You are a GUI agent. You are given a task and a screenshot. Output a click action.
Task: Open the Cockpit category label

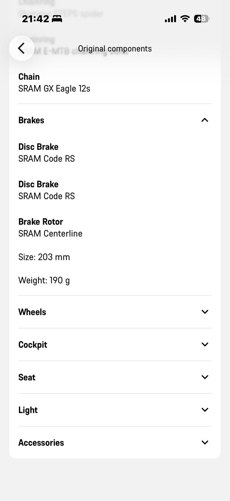[x=33, y=344]
